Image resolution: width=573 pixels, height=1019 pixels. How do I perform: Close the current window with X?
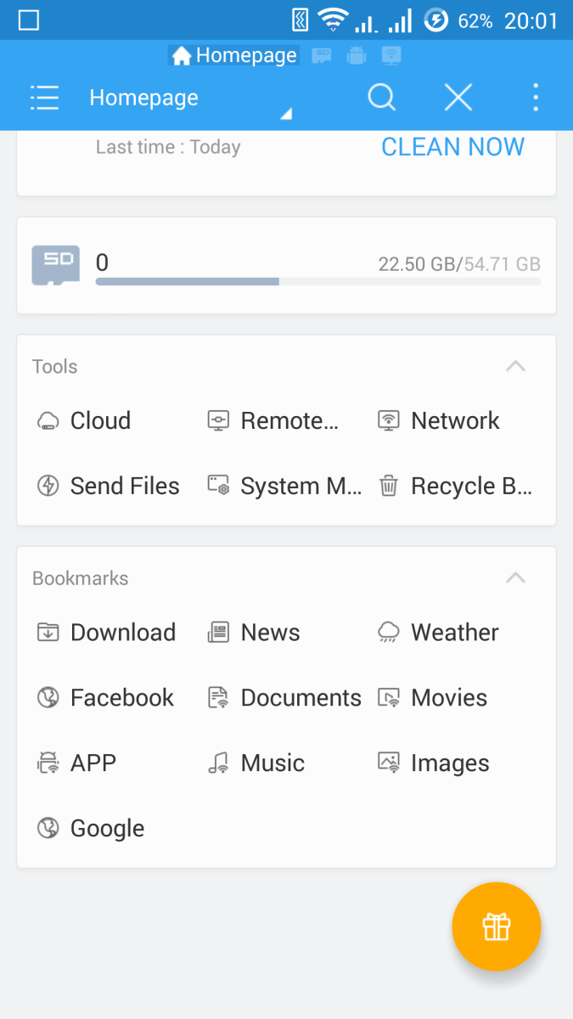click(x=458, y=98)
